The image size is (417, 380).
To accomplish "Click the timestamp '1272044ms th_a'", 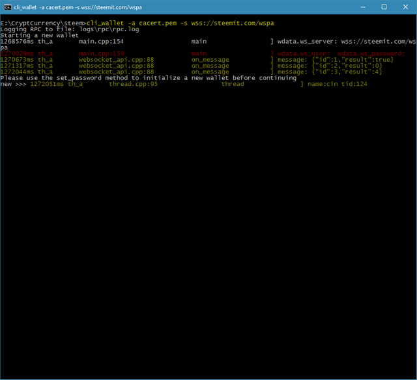I will (27, 72).
